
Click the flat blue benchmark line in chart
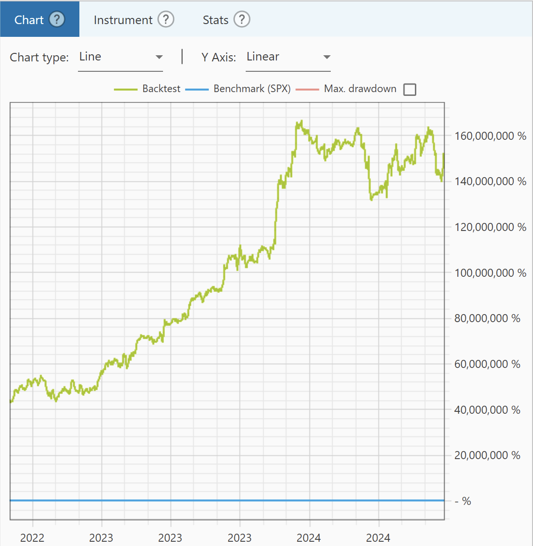point(227,500)
